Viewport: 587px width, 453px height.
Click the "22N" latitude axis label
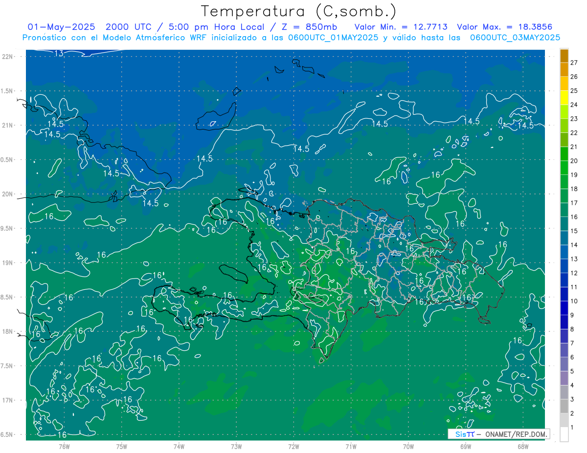[7, 57]
